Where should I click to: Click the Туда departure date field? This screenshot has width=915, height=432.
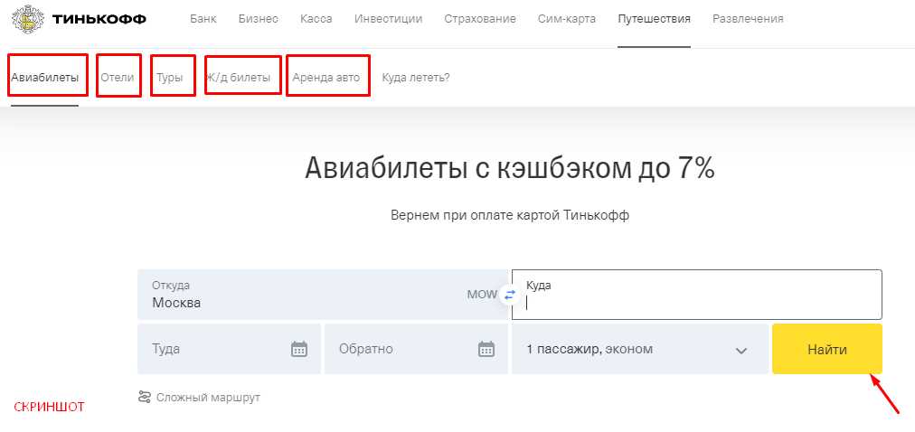tap(230, 349)
